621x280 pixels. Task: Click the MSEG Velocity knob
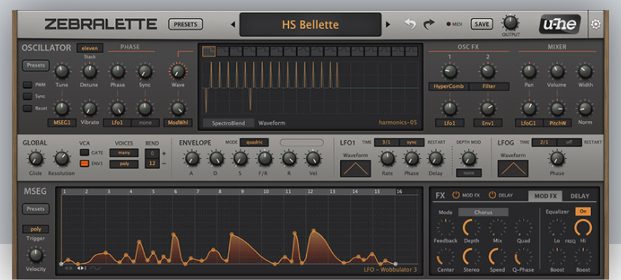(35, 255)
